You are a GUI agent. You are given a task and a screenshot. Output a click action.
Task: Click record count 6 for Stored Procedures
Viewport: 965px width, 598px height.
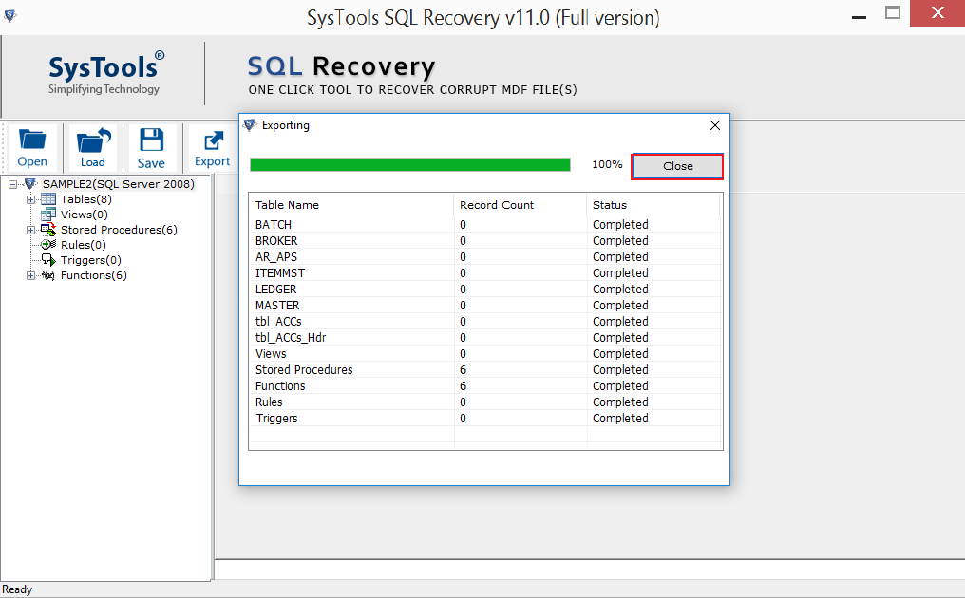point(463,370)
